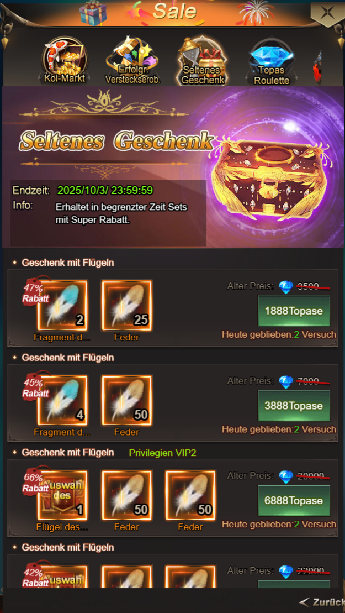Inspect the rightmost Feder item in VIP2 set
345x613 pixels.
pyautogui.click(x=190, y=495)
